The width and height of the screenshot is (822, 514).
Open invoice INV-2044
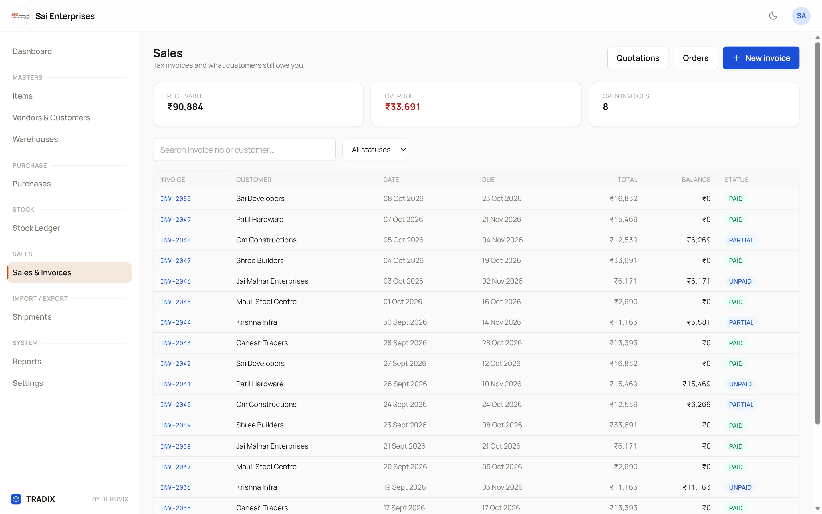coord(175,323)
